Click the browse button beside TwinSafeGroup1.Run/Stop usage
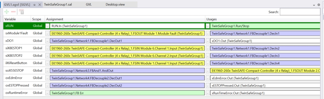The width and height of the screenshot is (324, 99). click(x=208, y=26)
